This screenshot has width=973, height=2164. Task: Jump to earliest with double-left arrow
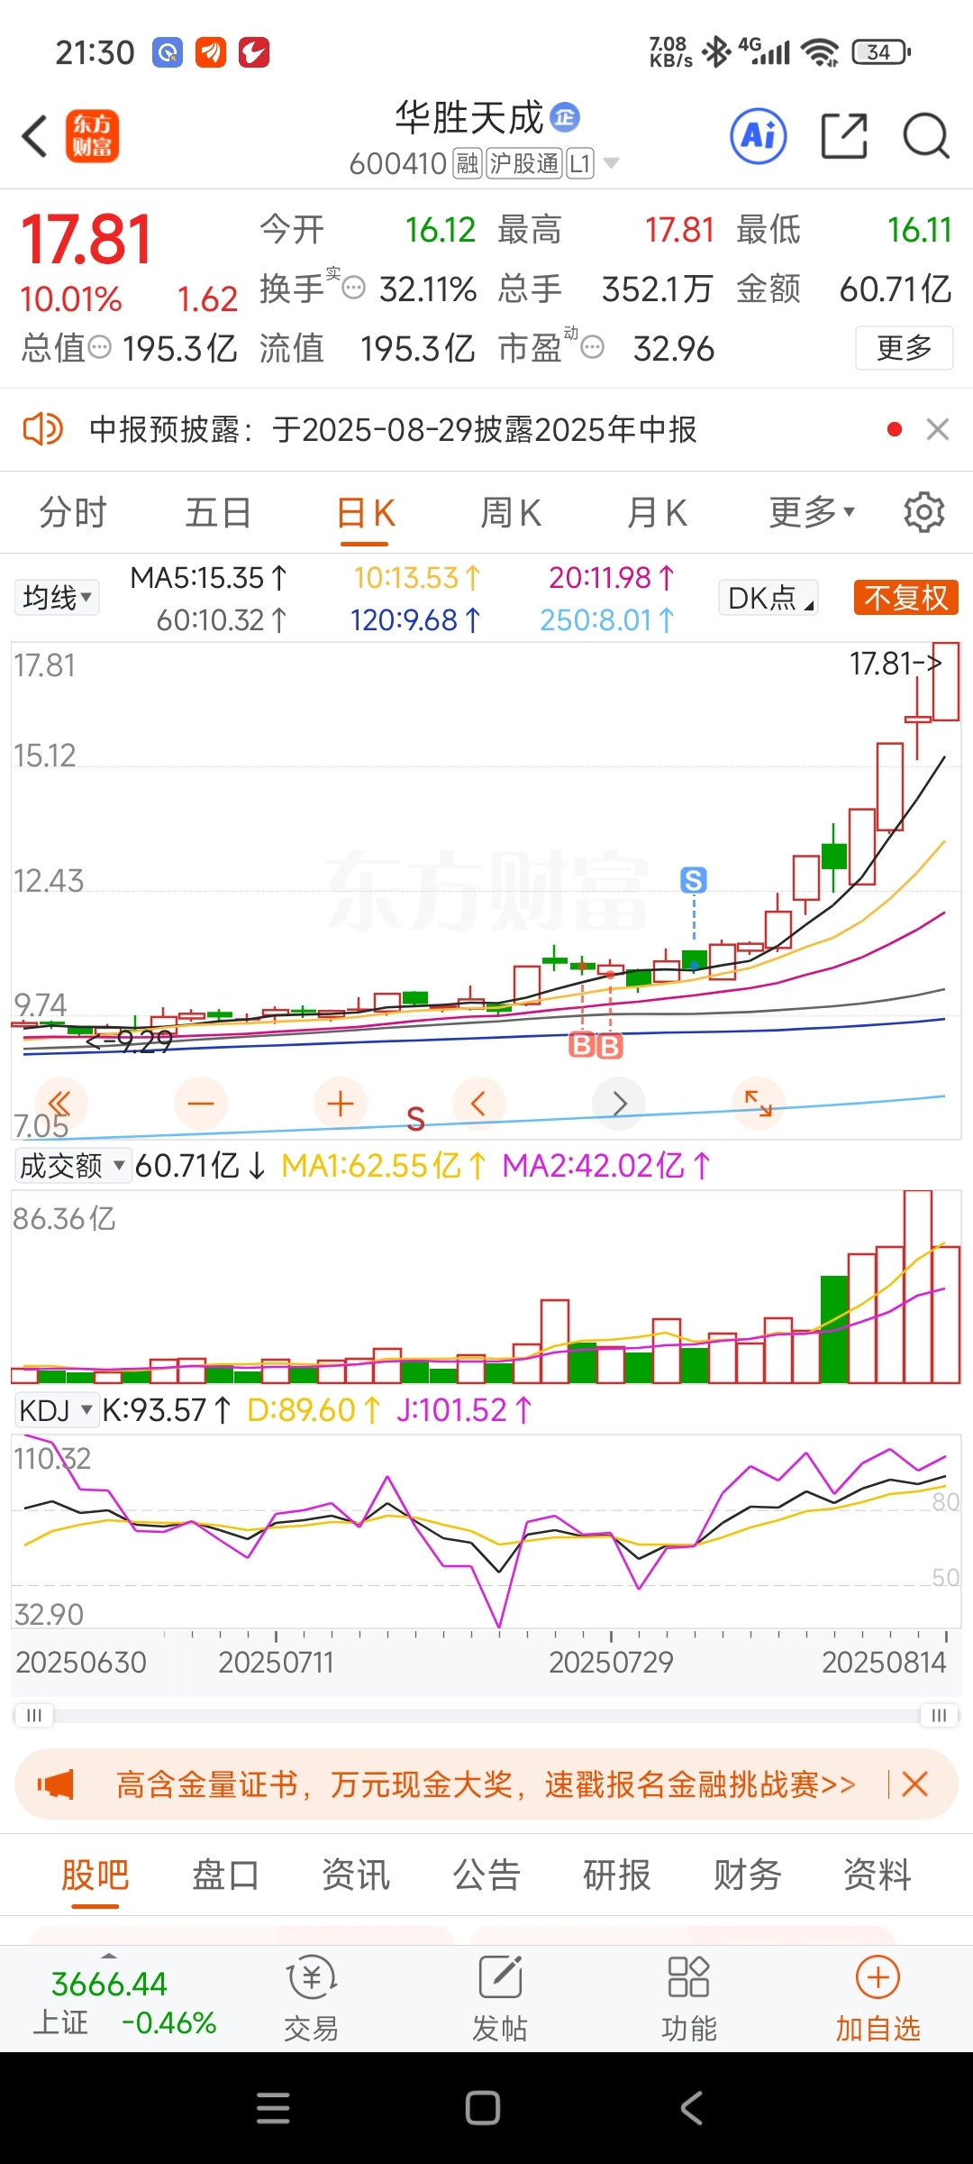point(59,1104)
